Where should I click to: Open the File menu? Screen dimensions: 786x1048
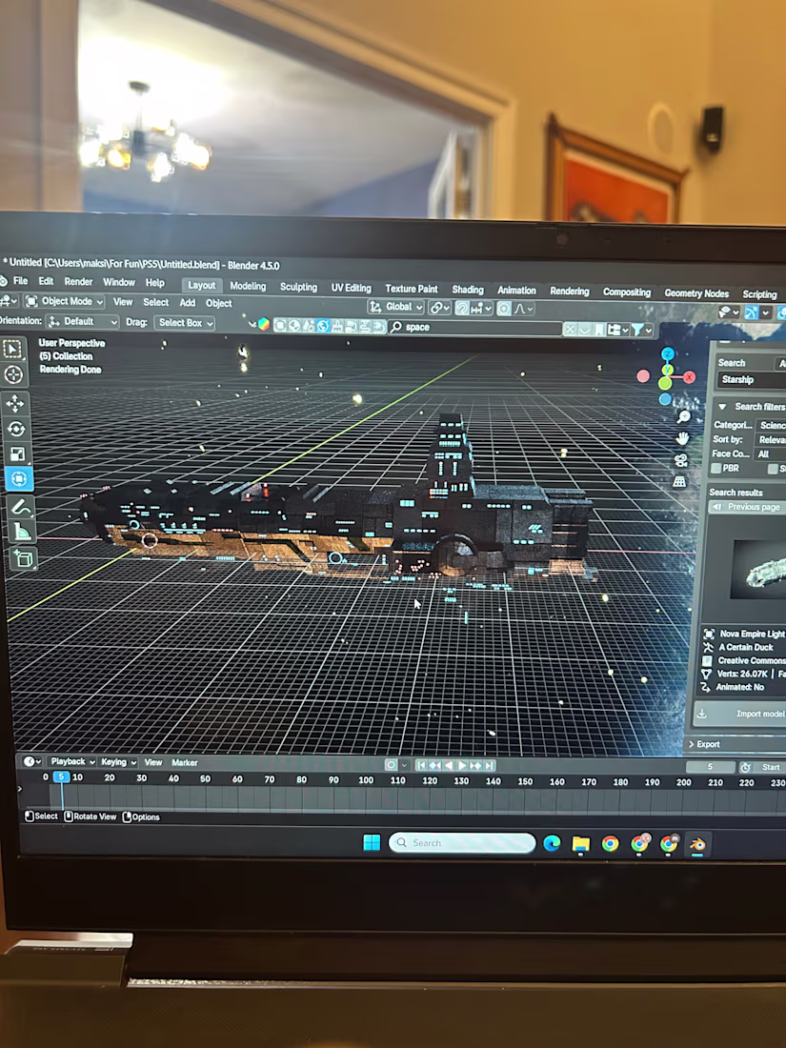pyautogui.click(x=21, y=281)
